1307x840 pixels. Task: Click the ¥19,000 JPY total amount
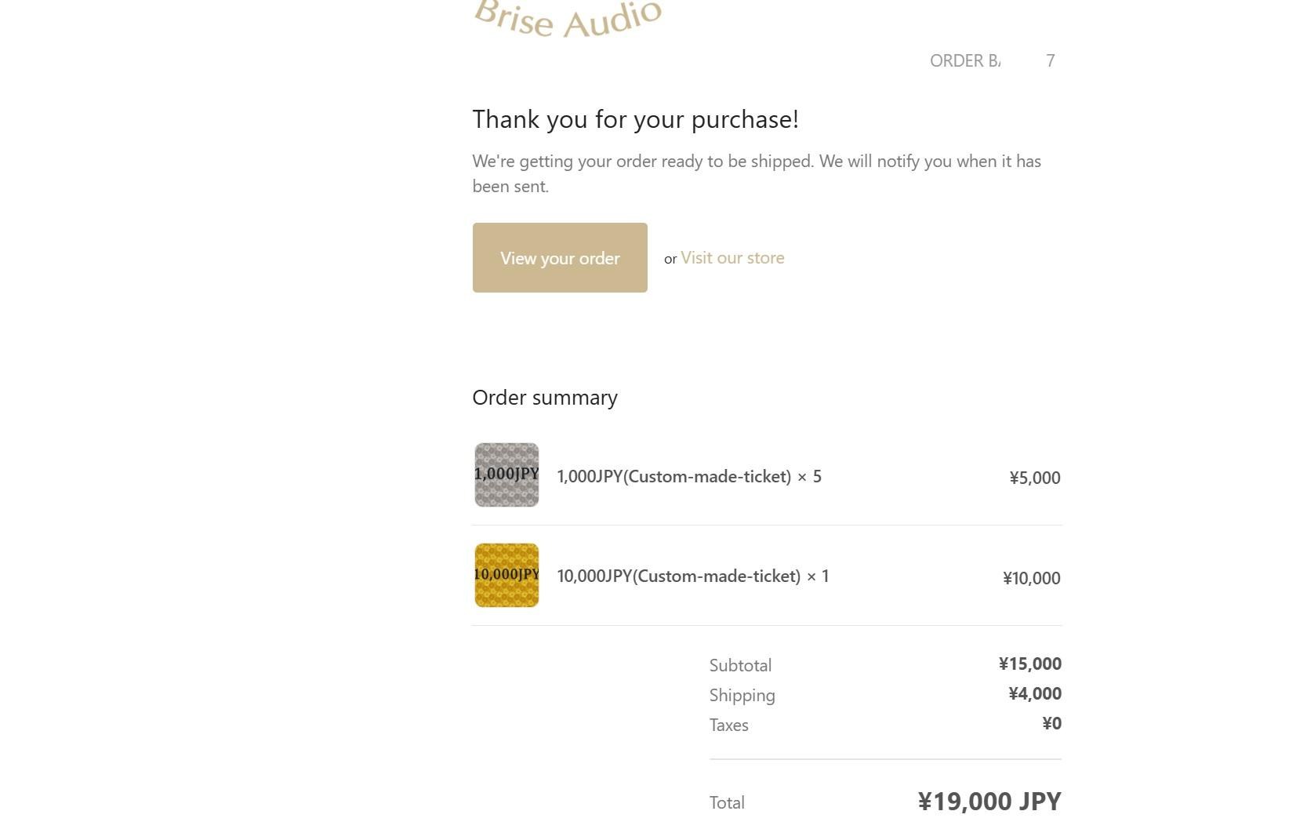click(x=989, y=801)
